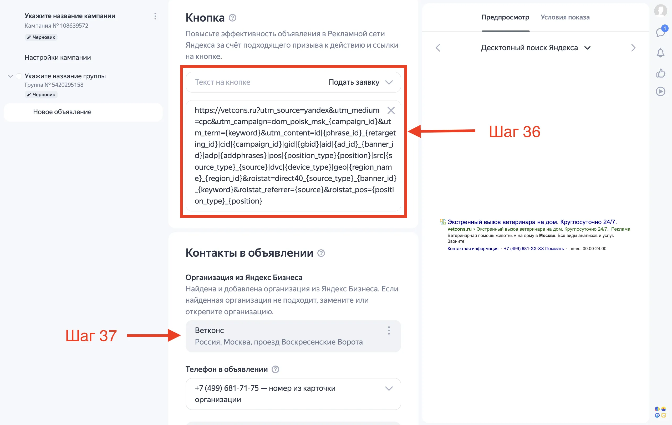Open the notifications bell
The image size is (672, 425).
click(x=660, y=53)
